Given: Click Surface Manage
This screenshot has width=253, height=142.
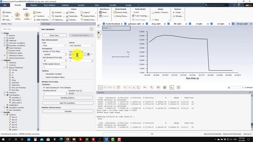Looking at the screenshot, I should coord(178,16).
